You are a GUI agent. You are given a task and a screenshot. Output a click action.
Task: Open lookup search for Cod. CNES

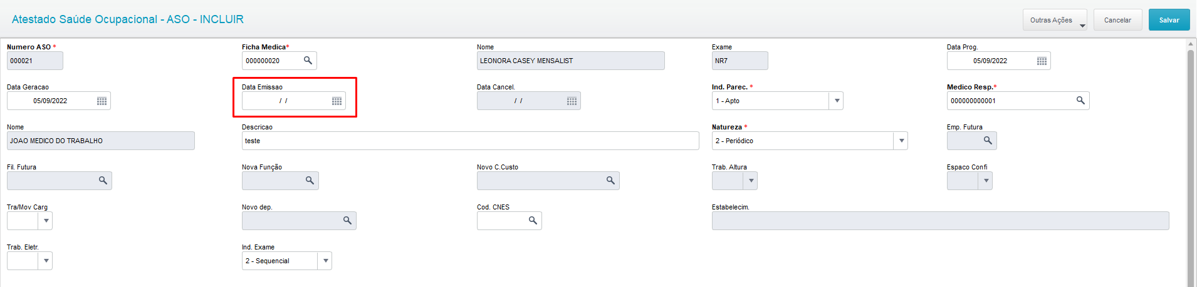tap(533, 221)
